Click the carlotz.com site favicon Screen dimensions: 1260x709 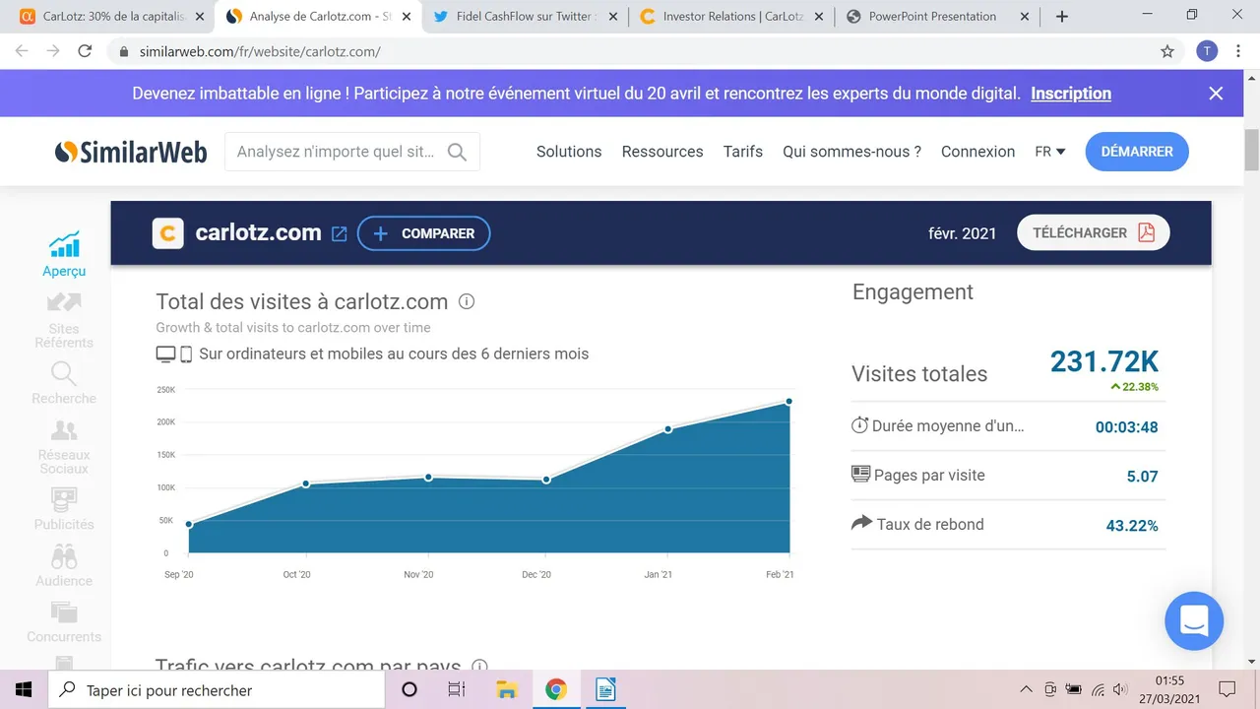(x=168, y=233)
